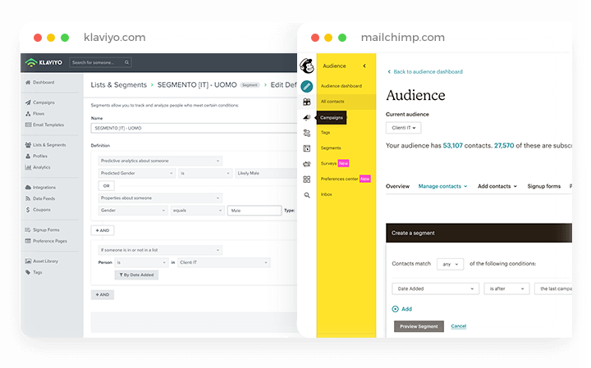
Task: Open the Predicted Gender dropdown
Action: (137, 174)
